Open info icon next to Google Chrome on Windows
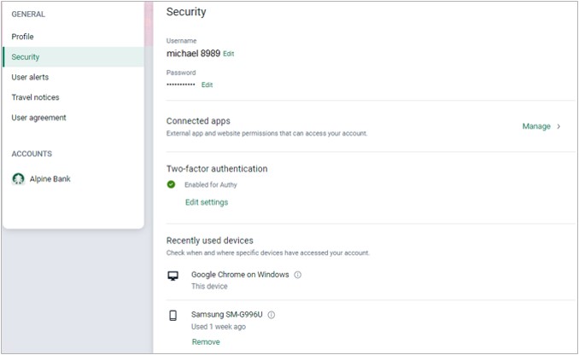Screen dimensions: 579x355 click(298, 275)
